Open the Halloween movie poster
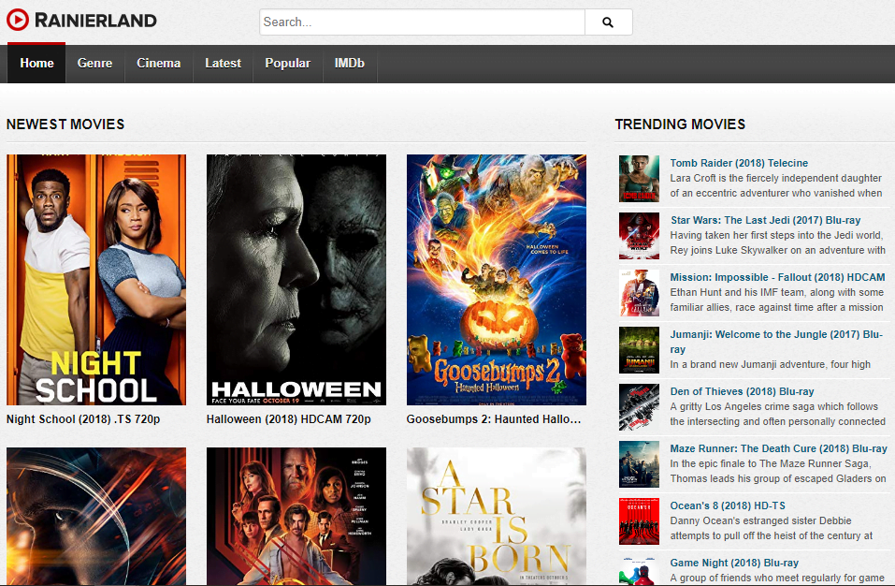The image size is (895, 586). point(296,280)
